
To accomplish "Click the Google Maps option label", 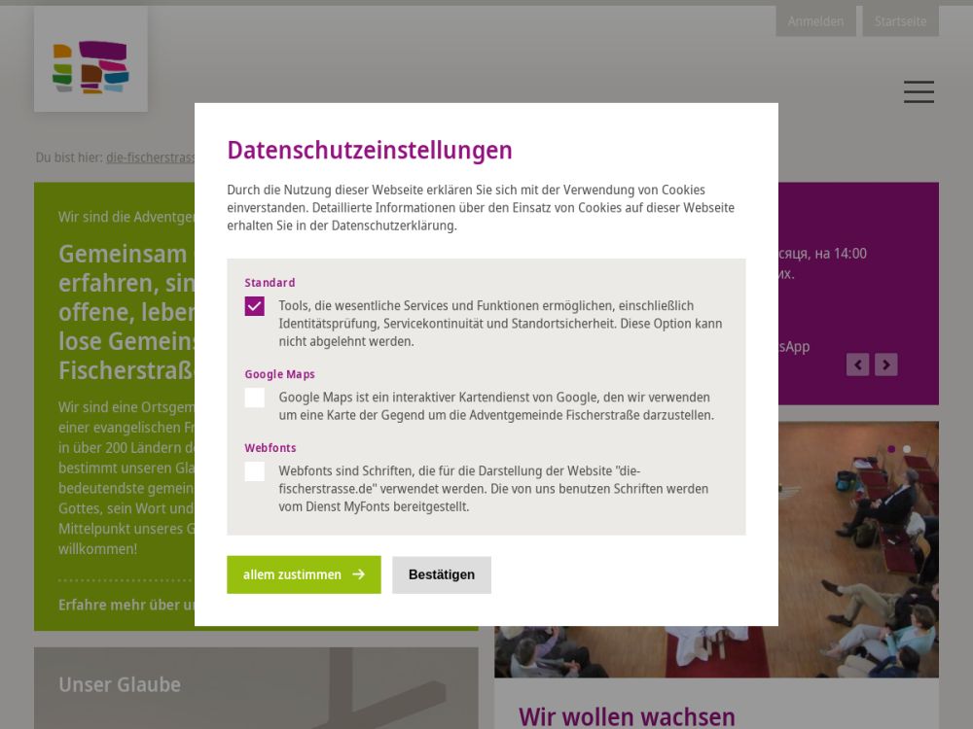I will [x=279, y=374].
